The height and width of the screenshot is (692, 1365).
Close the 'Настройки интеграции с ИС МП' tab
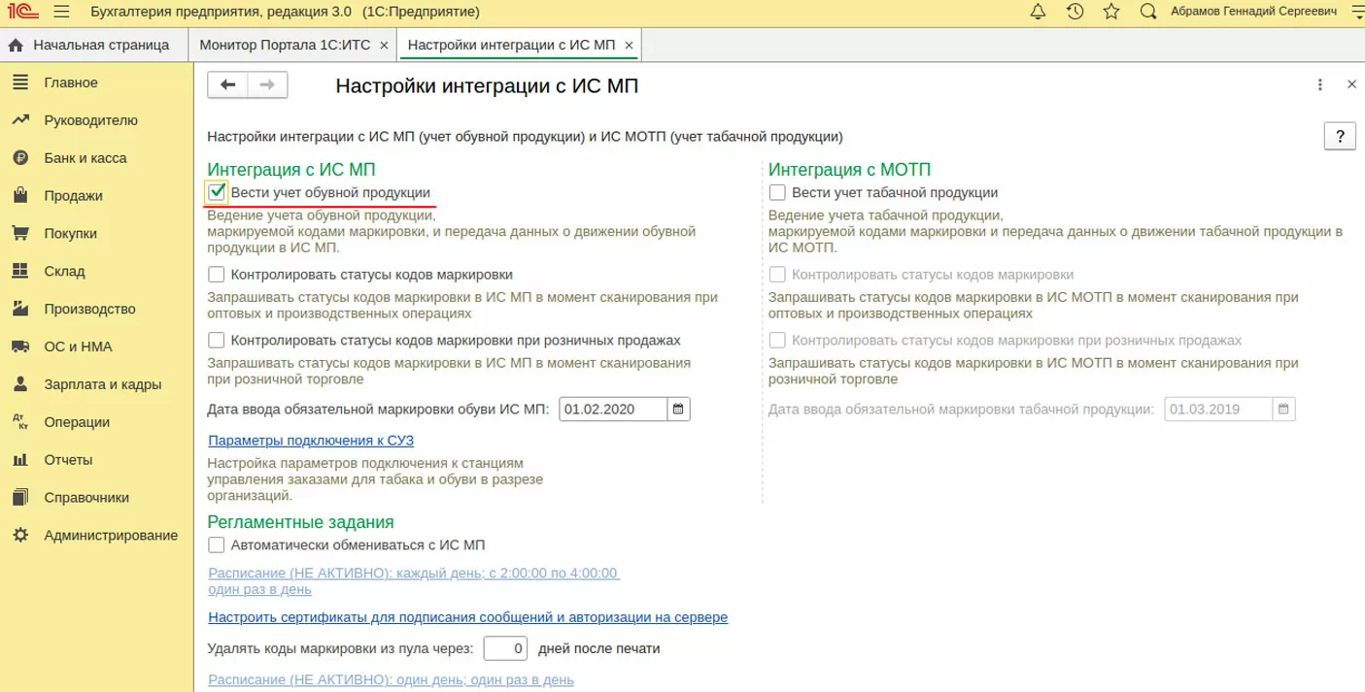pyautogui.click(x=630, y=46)
